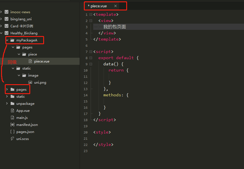The height and width of the screenshot is (169, 244).
Task: Click line number 6 in the gutter
Action: [x=86, y=46]
